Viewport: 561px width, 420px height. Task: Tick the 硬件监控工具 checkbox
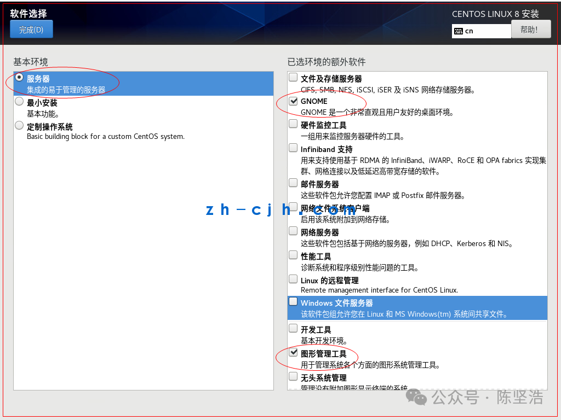(293, 124)
